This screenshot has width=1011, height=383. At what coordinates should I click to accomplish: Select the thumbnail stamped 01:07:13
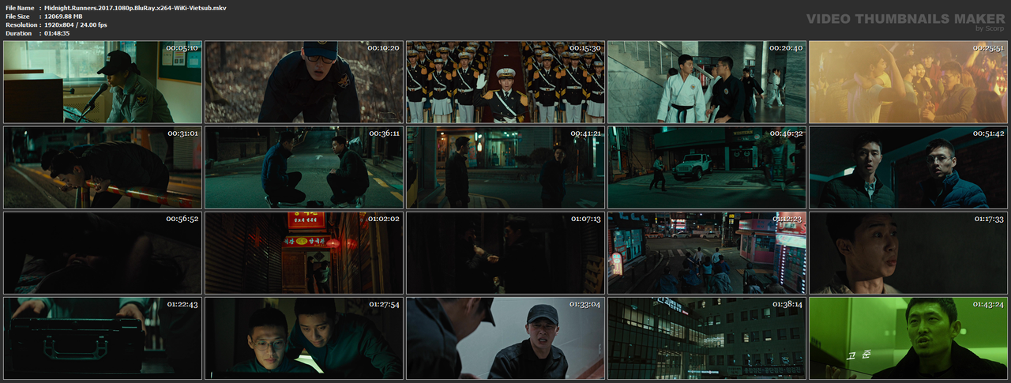tap(505, 253)
